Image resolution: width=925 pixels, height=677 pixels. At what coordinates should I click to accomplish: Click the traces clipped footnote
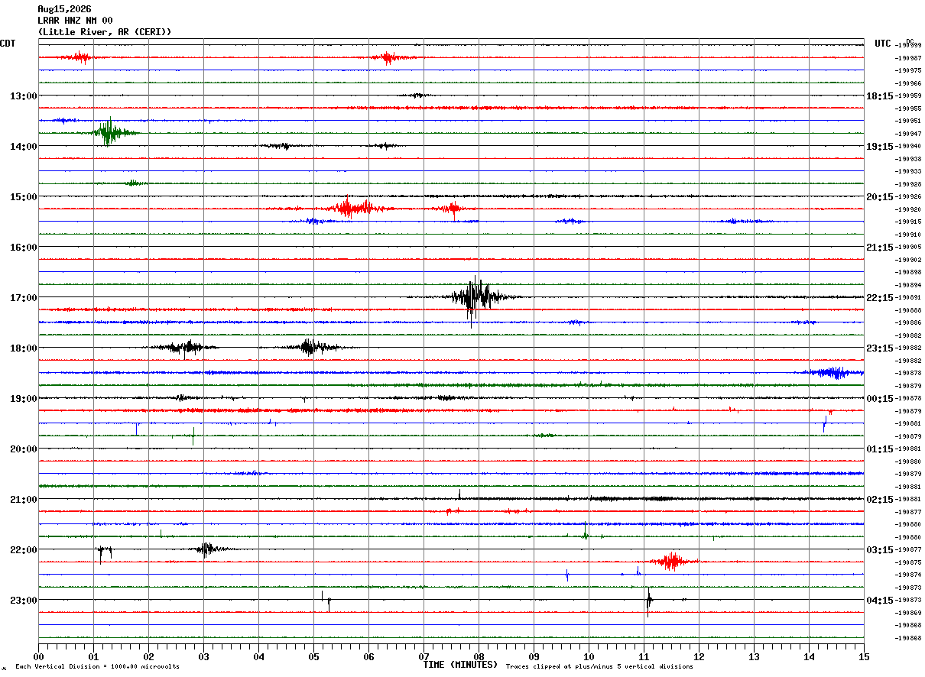[x=599, y=666]
